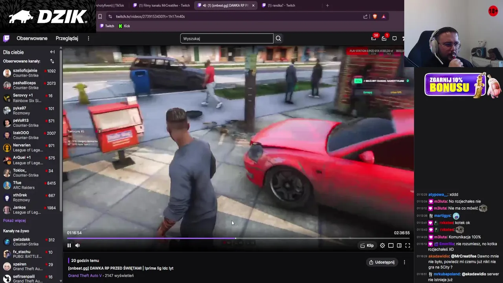Viewport: 503px width, 283px height.
Task: Open the Serowy +1 channel
Action: point(30,98)
